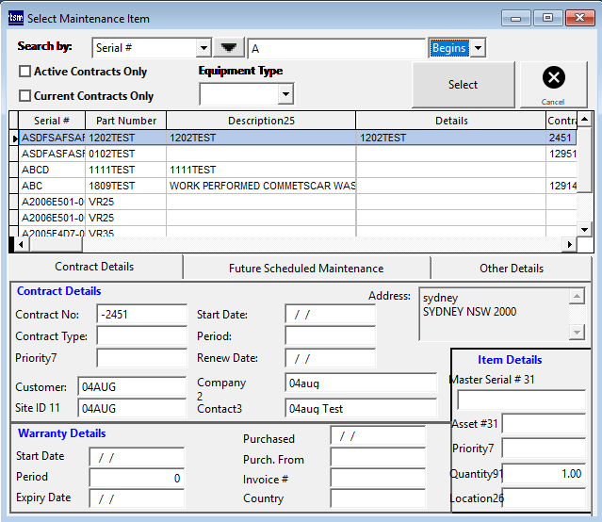602x522 pixels.
Task: Toggle Current Contracts Only checkbox
Action: [25, 96]
